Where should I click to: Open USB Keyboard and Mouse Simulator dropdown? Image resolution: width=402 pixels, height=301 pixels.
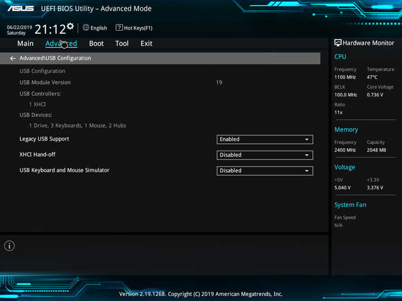pyautogui.click(x=265, y=171)
